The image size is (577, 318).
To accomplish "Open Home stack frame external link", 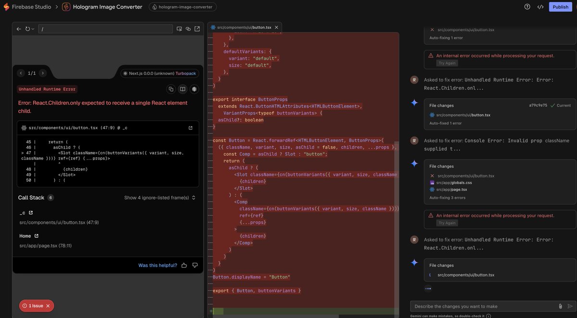I will (36, 236).
